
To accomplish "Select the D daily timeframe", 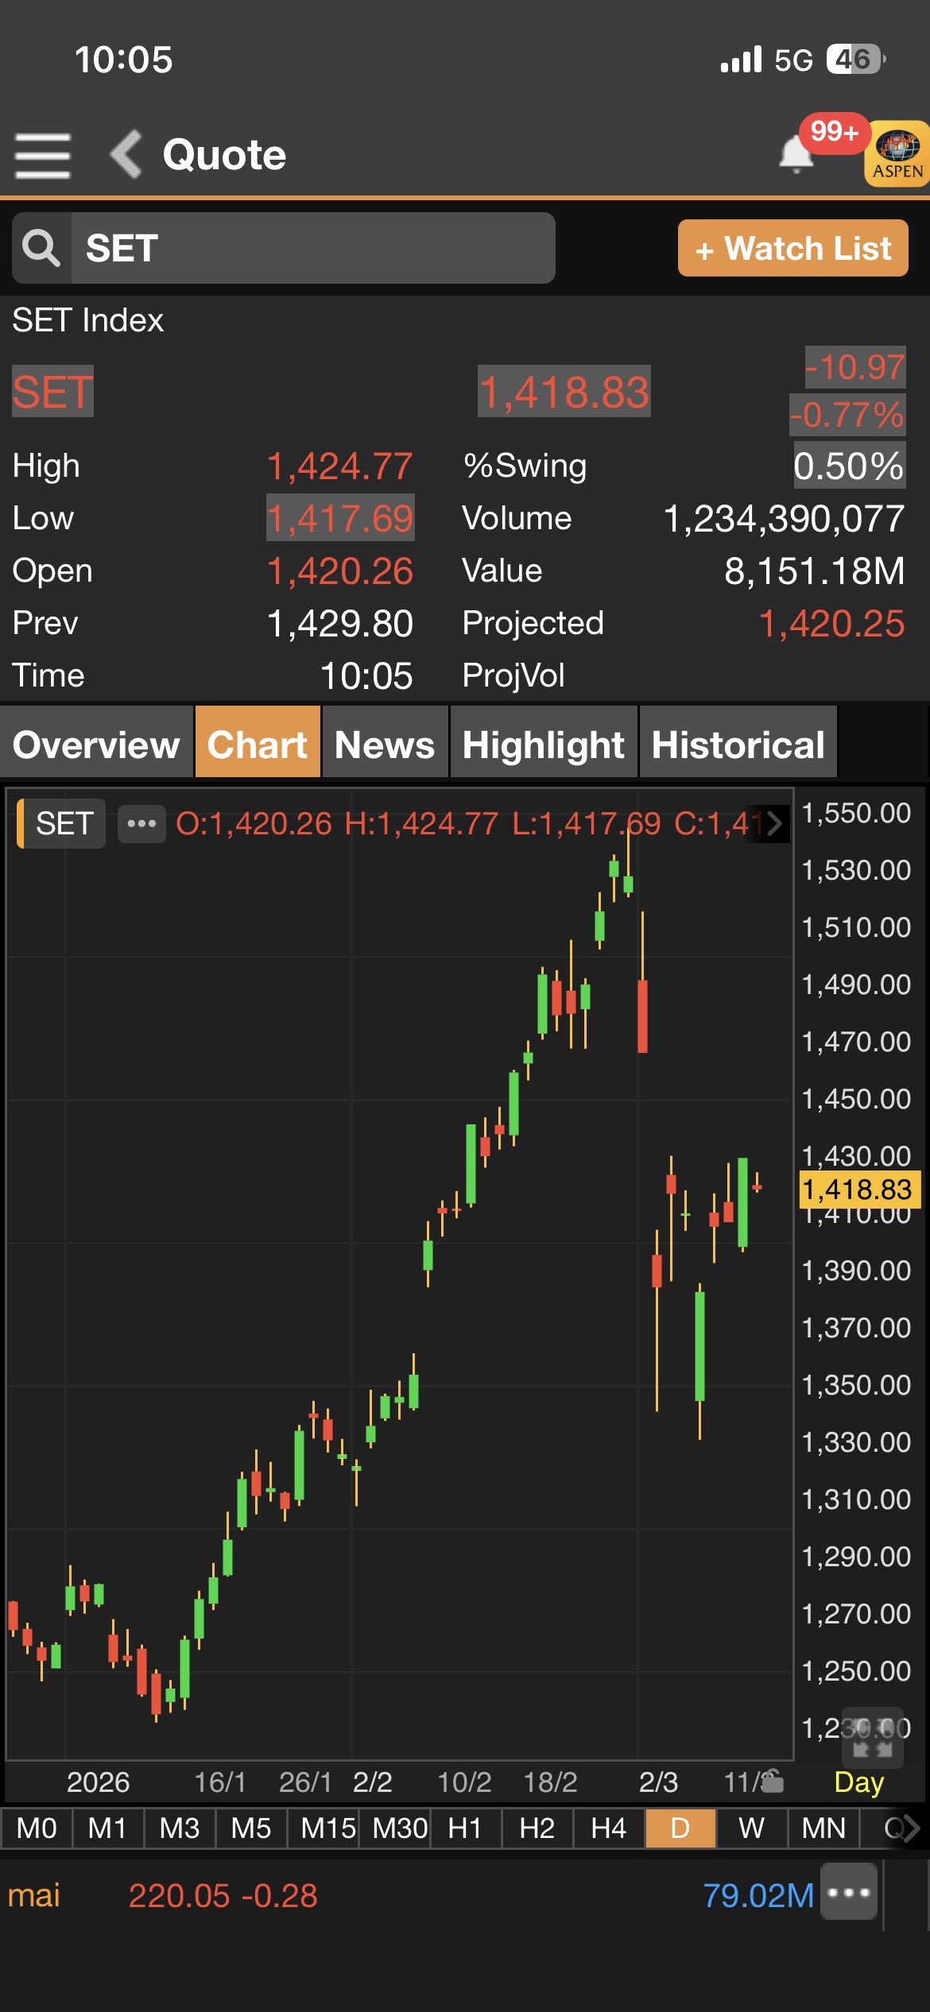I will [x=680, y=1828].
